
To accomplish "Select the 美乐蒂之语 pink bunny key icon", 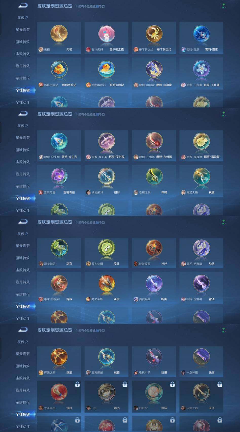I will [107, 34].
